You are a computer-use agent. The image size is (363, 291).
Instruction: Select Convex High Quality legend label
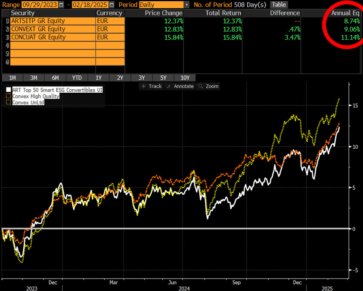pyautogui.click(x=36, y=96)
